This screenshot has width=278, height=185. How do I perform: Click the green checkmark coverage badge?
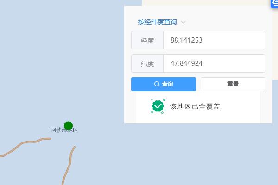pyautogui.click(x=158, y=106)
